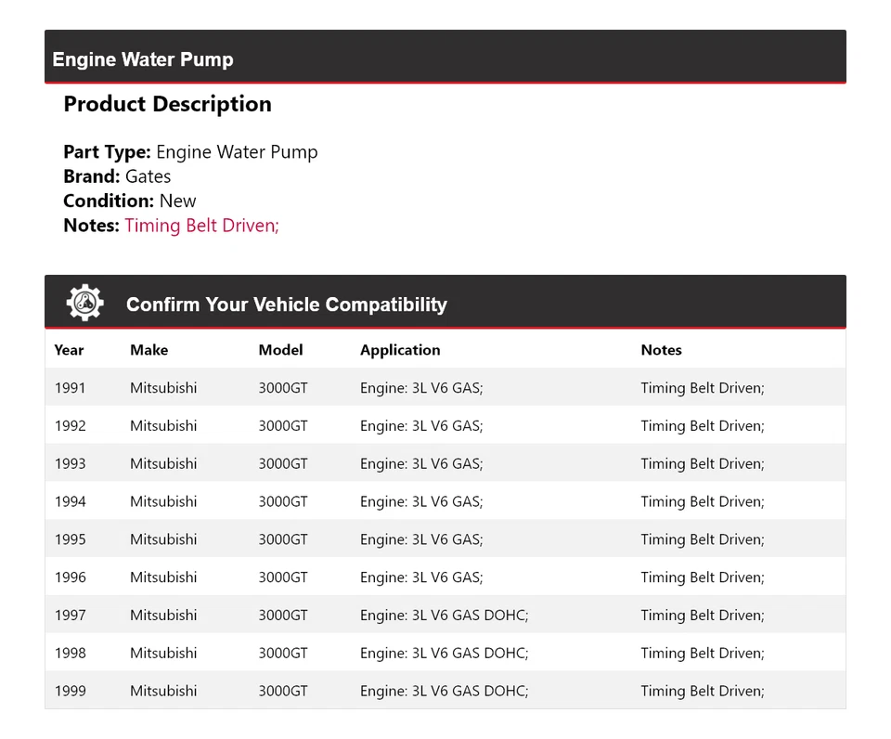This screenshot has width=891, height=739.
Task: Select the 1991 year cell
Action: pyautogui.click(x=70, y=388)
